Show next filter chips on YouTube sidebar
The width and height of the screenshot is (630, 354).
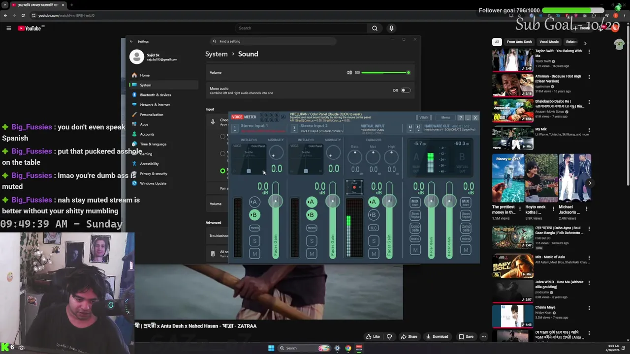tap(585, 43)
